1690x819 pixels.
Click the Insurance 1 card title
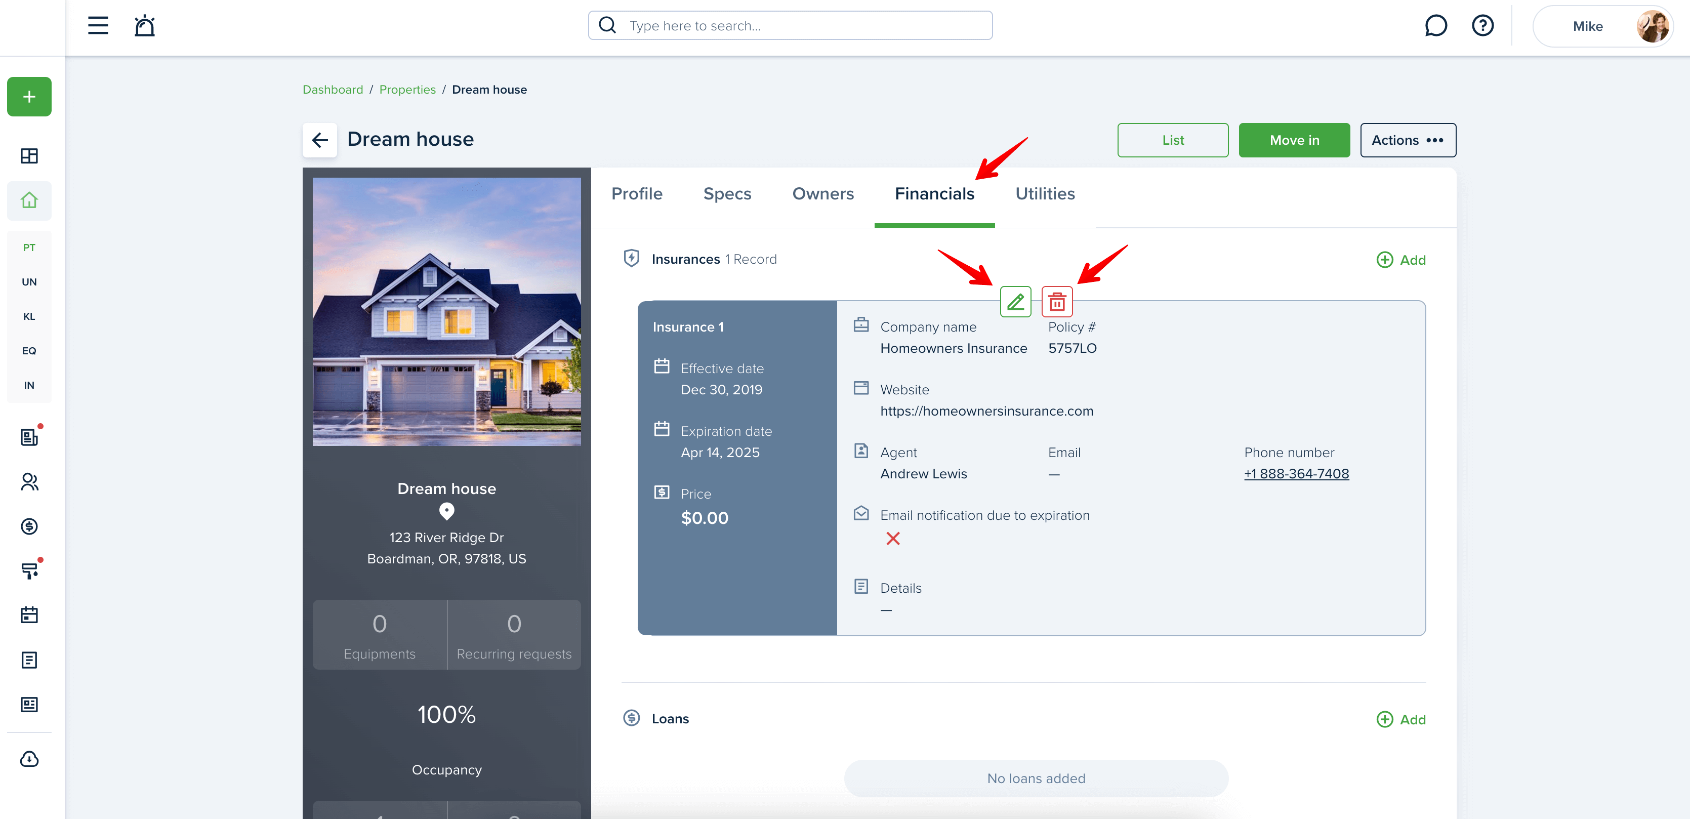click(688, 327)
